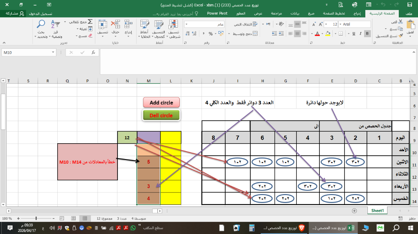The height and width of the screenshot is (234, 418).
Task: Toggle Bold formatting button
Action: click(368, 34)
